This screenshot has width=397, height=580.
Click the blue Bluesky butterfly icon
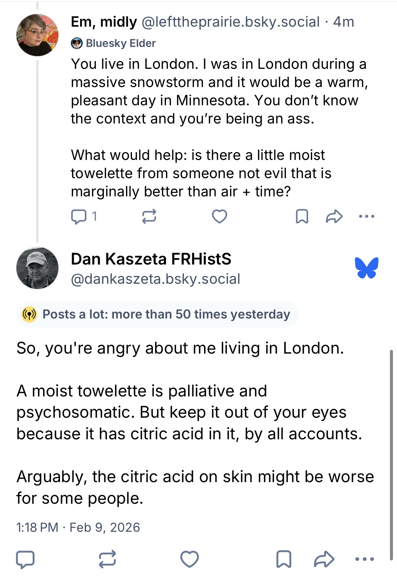click(x=366, y=268)
